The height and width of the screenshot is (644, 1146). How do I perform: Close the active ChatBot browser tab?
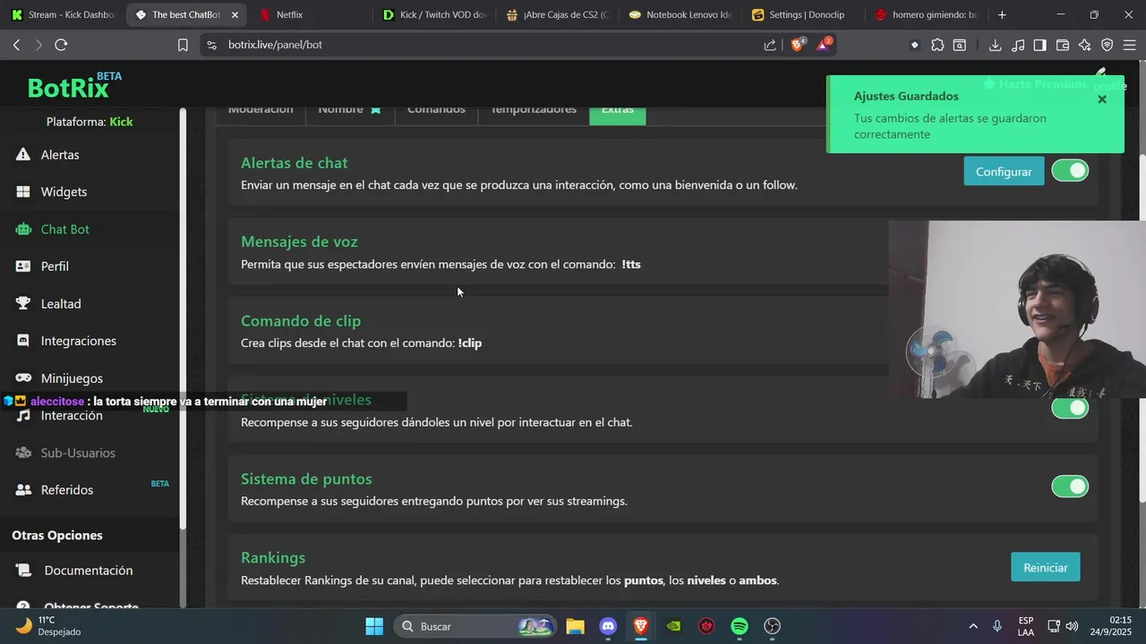(235, 15)
